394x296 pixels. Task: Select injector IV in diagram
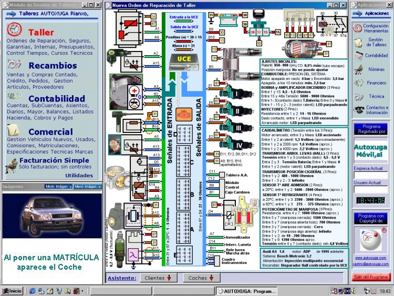(236, 144)
